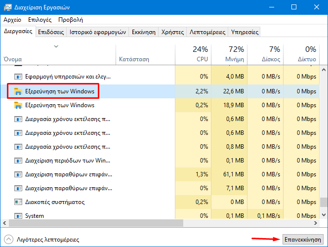Click icon beside Εφαρμογή υπηρεσιών και ελεγ...
The image size is (328, 247).
click(x=18, y=77)
